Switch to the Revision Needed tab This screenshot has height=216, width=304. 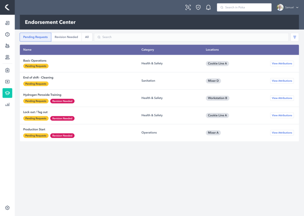(66, 37)
